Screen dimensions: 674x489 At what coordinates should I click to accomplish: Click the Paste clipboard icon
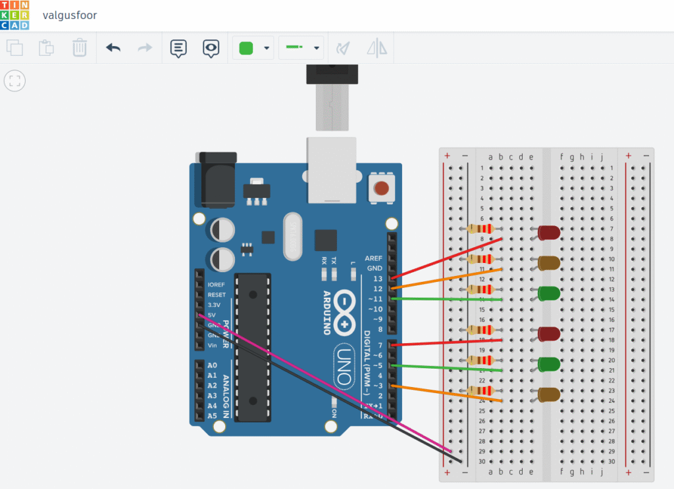point(47,48)
